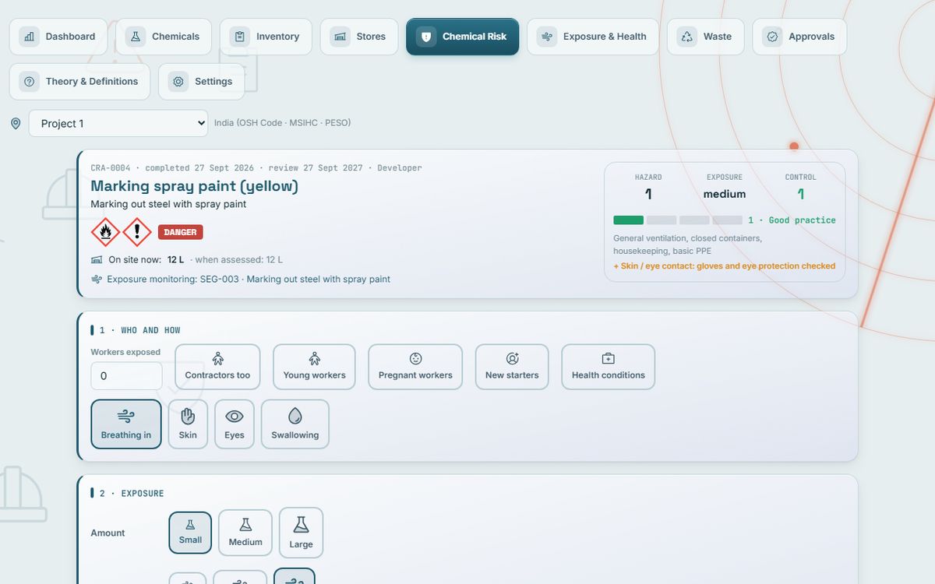935x584 pixels.
Task: Click the General ventilation control description
Action: [x=688, y=245]
